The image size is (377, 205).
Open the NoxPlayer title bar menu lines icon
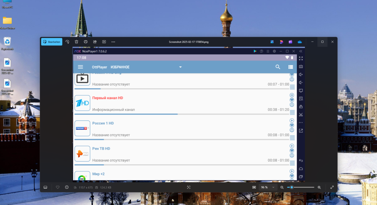(x=268, y=51)
